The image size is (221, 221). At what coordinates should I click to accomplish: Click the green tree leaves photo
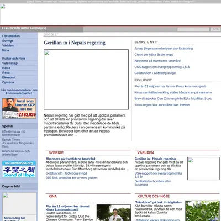click(202, 211)
